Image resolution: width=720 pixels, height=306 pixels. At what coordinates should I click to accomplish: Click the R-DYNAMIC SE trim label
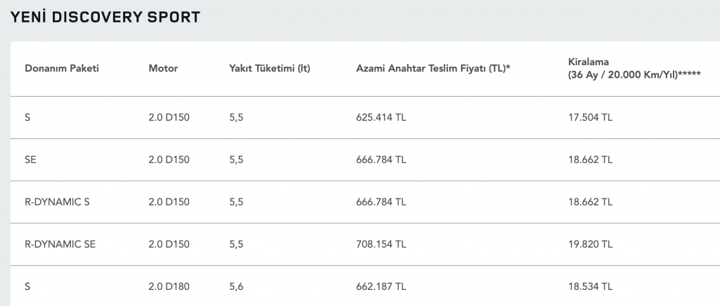(60, 244)
